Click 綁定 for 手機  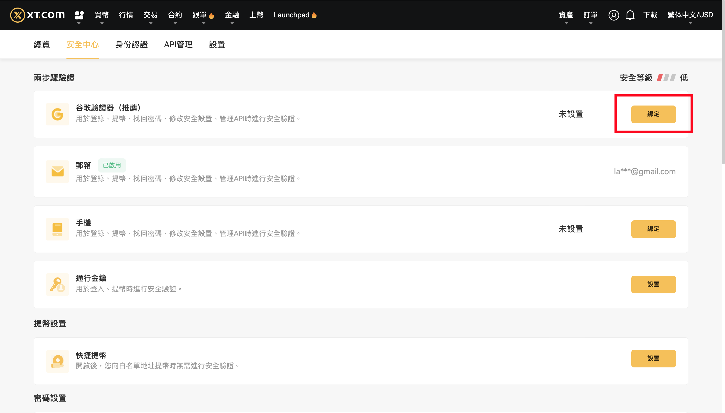(653, 229)
